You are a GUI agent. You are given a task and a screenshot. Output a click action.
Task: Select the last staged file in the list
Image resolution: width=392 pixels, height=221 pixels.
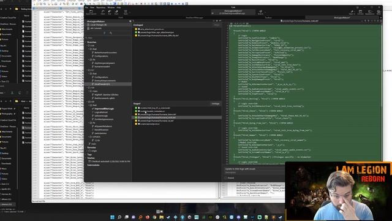coord(177,124)
